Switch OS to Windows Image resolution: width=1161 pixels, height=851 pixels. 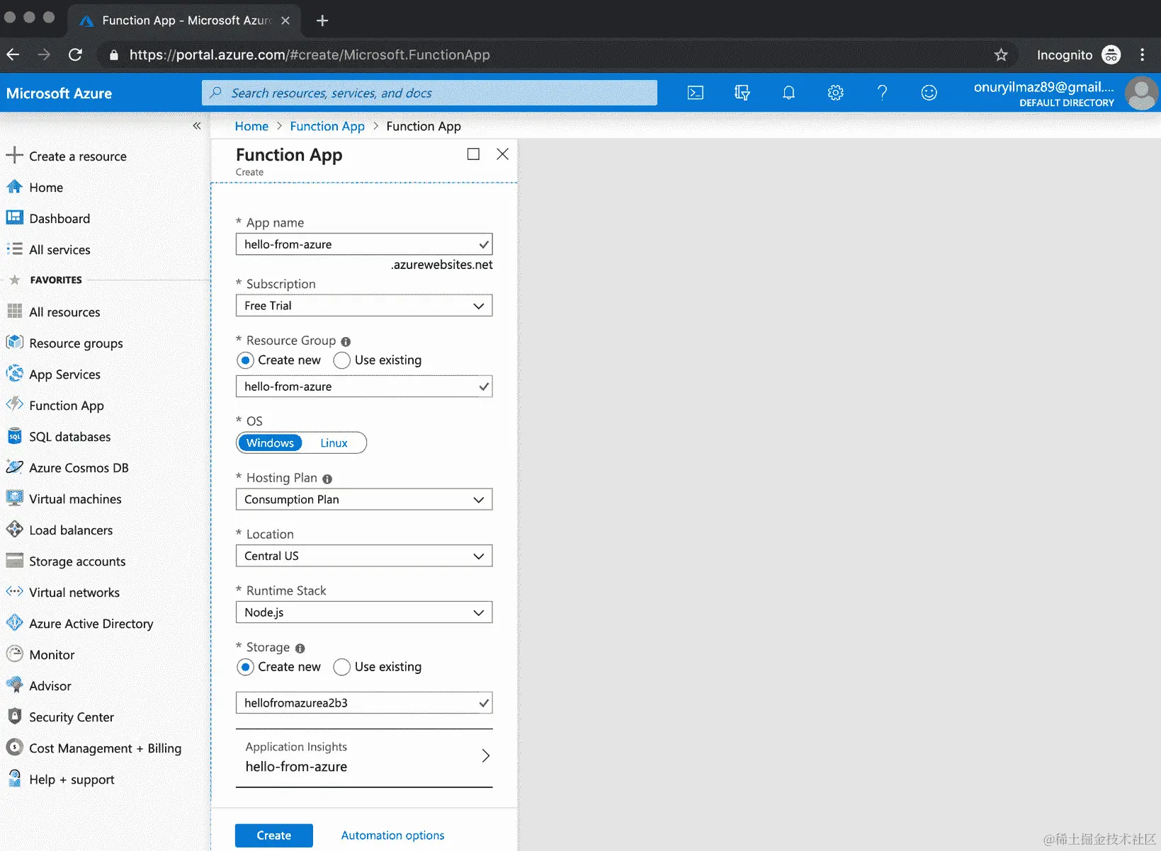[270, 443]
